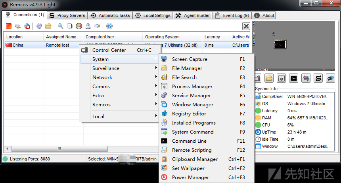The width and height of the screenshot is (341, 183).
Task: Open command line button in quick panel
Action: pyautogui.click(x=293, y=78)
